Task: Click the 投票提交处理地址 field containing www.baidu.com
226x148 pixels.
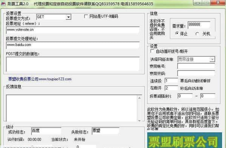Action: 73,45
